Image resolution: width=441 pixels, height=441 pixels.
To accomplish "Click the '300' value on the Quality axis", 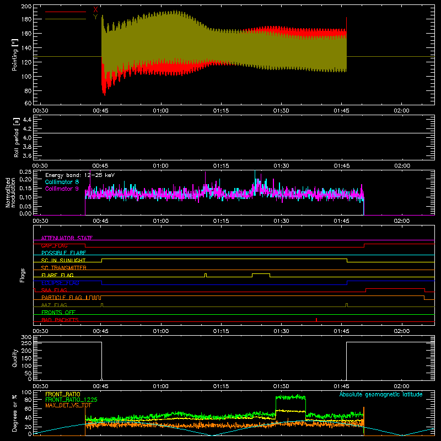I will click(26, 337).
